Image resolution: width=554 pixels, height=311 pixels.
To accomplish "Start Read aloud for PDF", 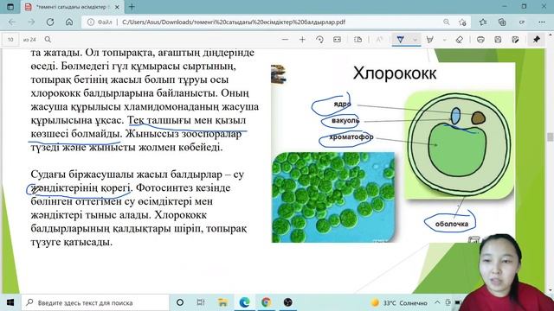I will (x=380, y=40).
